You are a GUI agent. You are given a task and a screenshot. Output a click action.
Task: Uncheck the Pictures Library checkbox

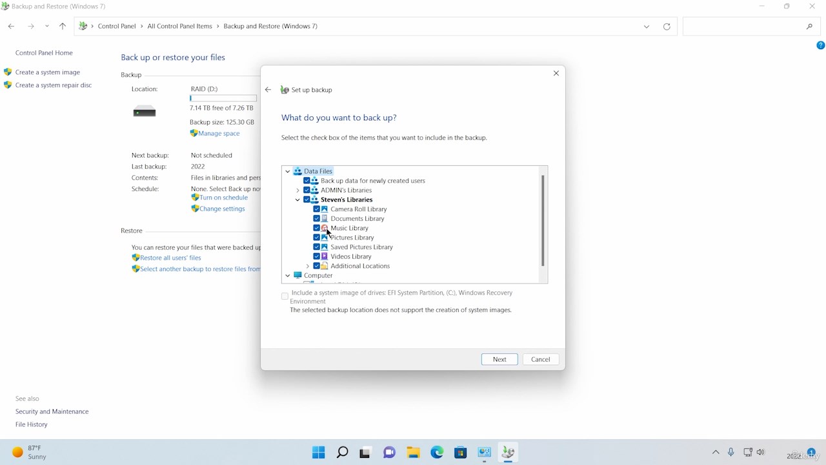pyautogui.click(x=317, y=238)
